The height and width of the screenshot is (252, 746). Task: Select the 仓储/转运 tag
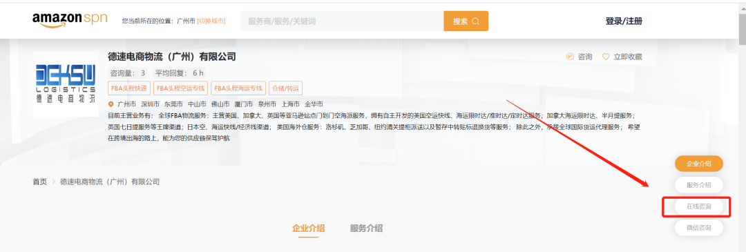(x=285, y=88)
